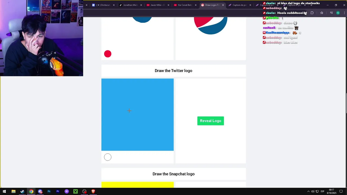
Task: Open Minecraft from the taskbar
Action: 76,191
